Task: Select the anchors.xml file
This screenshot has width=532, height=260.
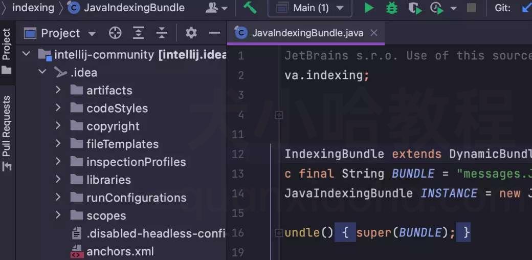Action: point(120,251)
